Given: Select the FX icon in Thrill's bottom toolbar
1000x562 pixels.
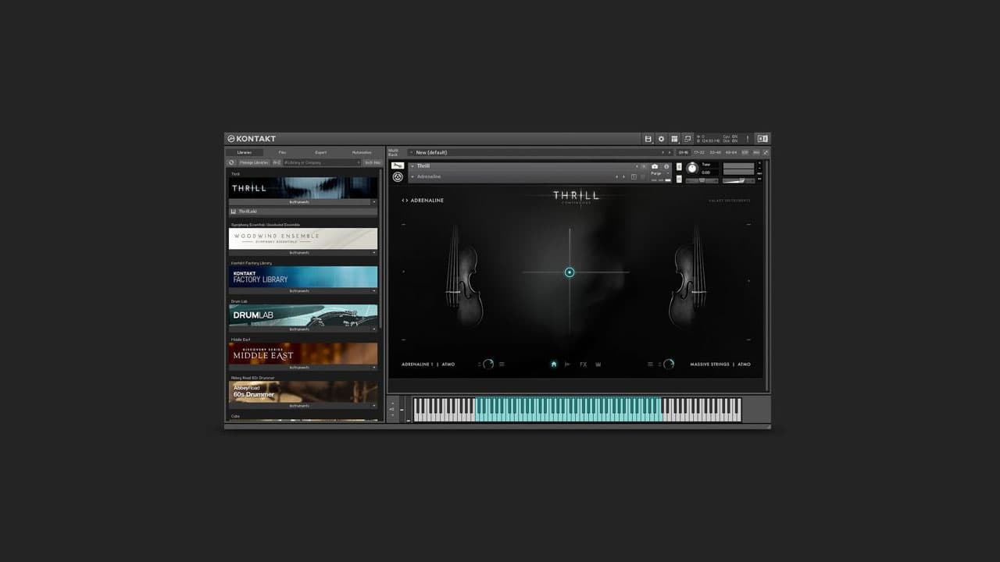Looking at the screenshot, I should tap(584, 364).
